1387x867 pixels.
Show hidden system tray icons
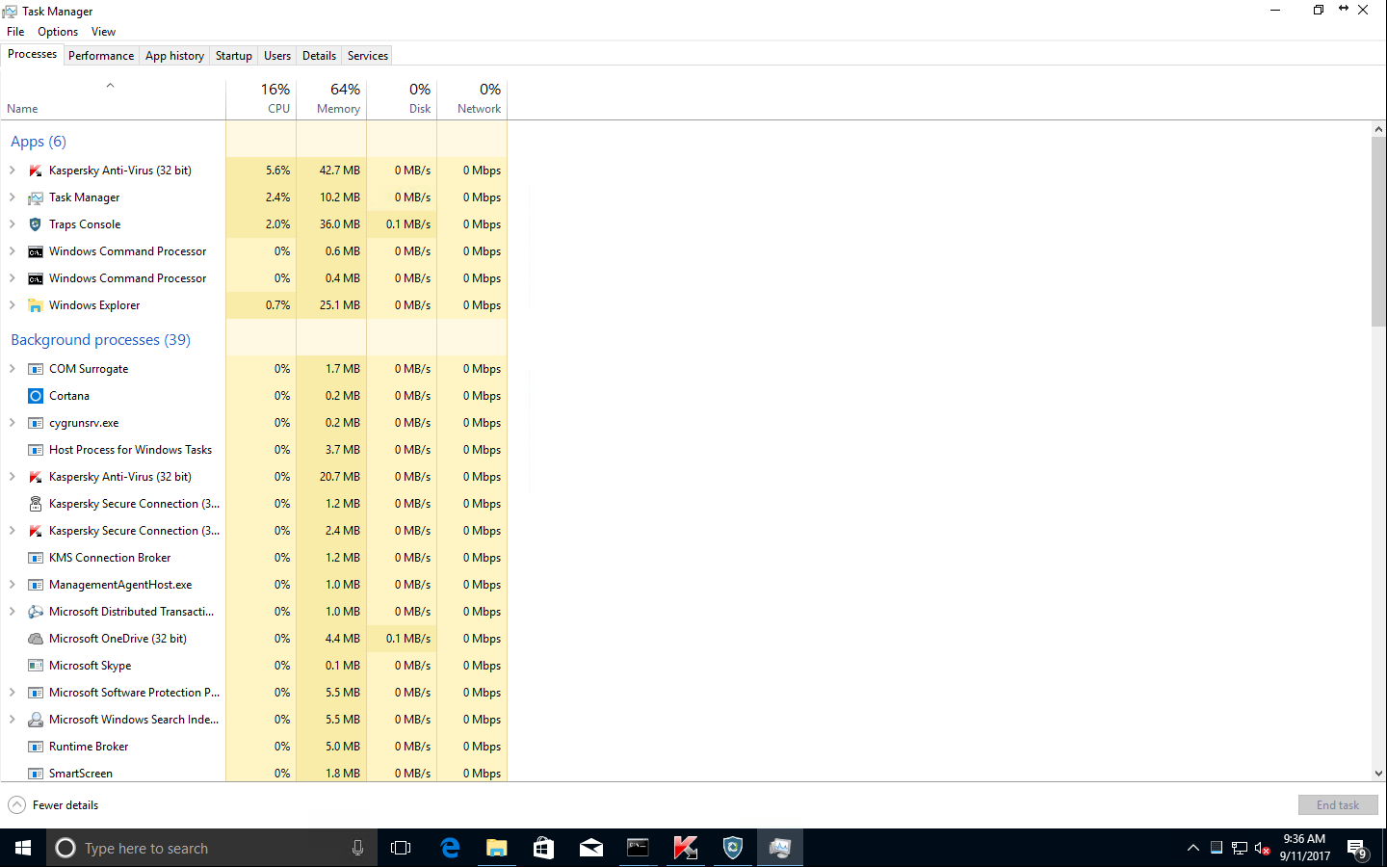coord(1193,849)
